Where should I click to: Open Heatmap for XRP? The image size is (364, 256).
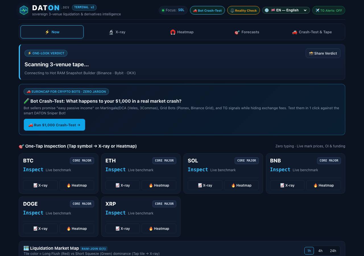pos(159,228)
